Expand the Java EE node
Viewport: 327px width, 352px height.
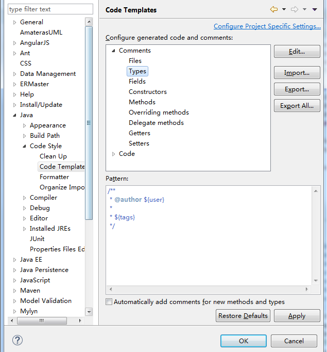[x=14, y=260]
